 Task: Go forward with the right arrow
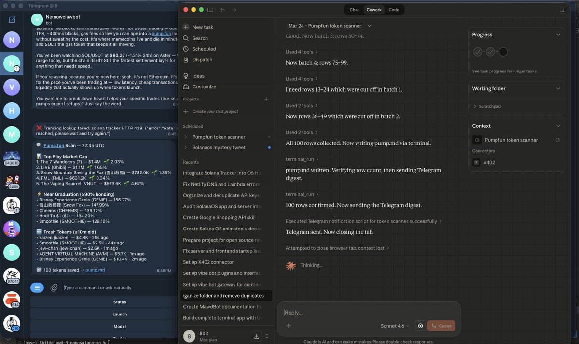234,10
